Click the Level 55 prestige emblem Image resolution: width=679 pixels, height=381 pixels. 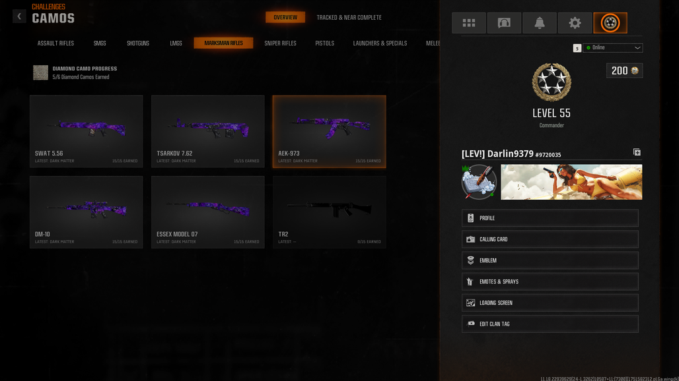(x=552, y=82)
